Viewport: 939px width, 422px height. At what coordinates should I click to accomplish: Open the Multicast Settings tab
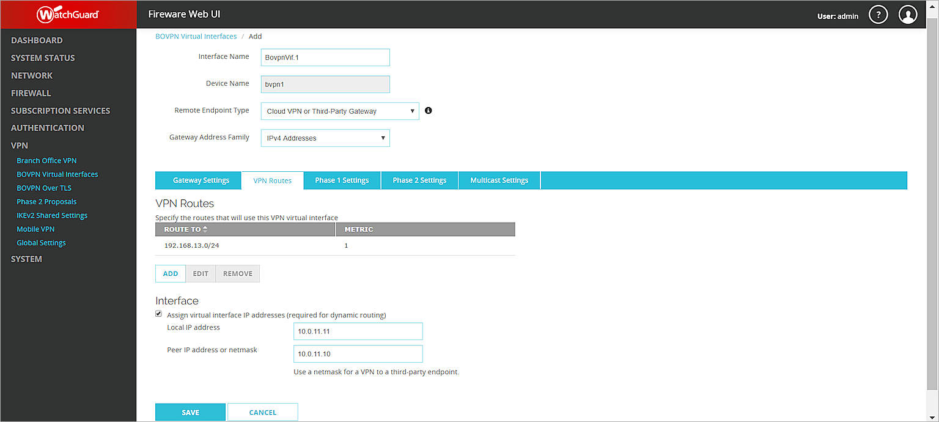(499, 180)
